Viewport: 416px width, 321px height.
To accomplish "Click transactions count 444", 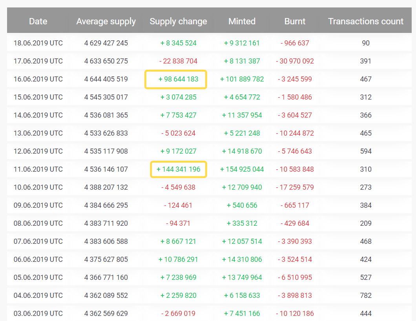I will point(366,313).
